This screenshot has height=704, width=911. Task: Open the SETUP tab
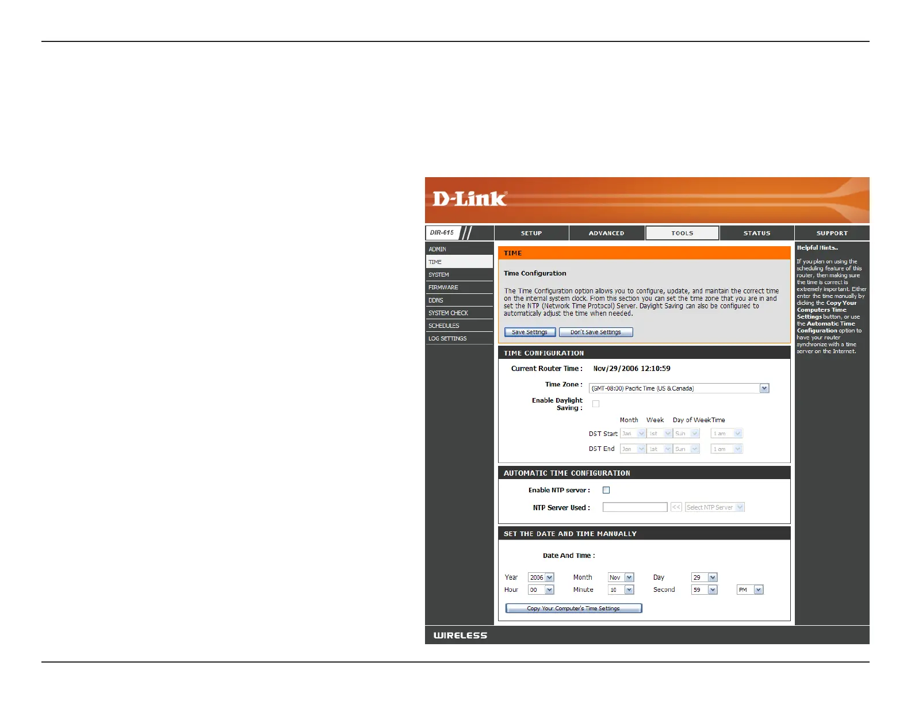coord(531,233)
